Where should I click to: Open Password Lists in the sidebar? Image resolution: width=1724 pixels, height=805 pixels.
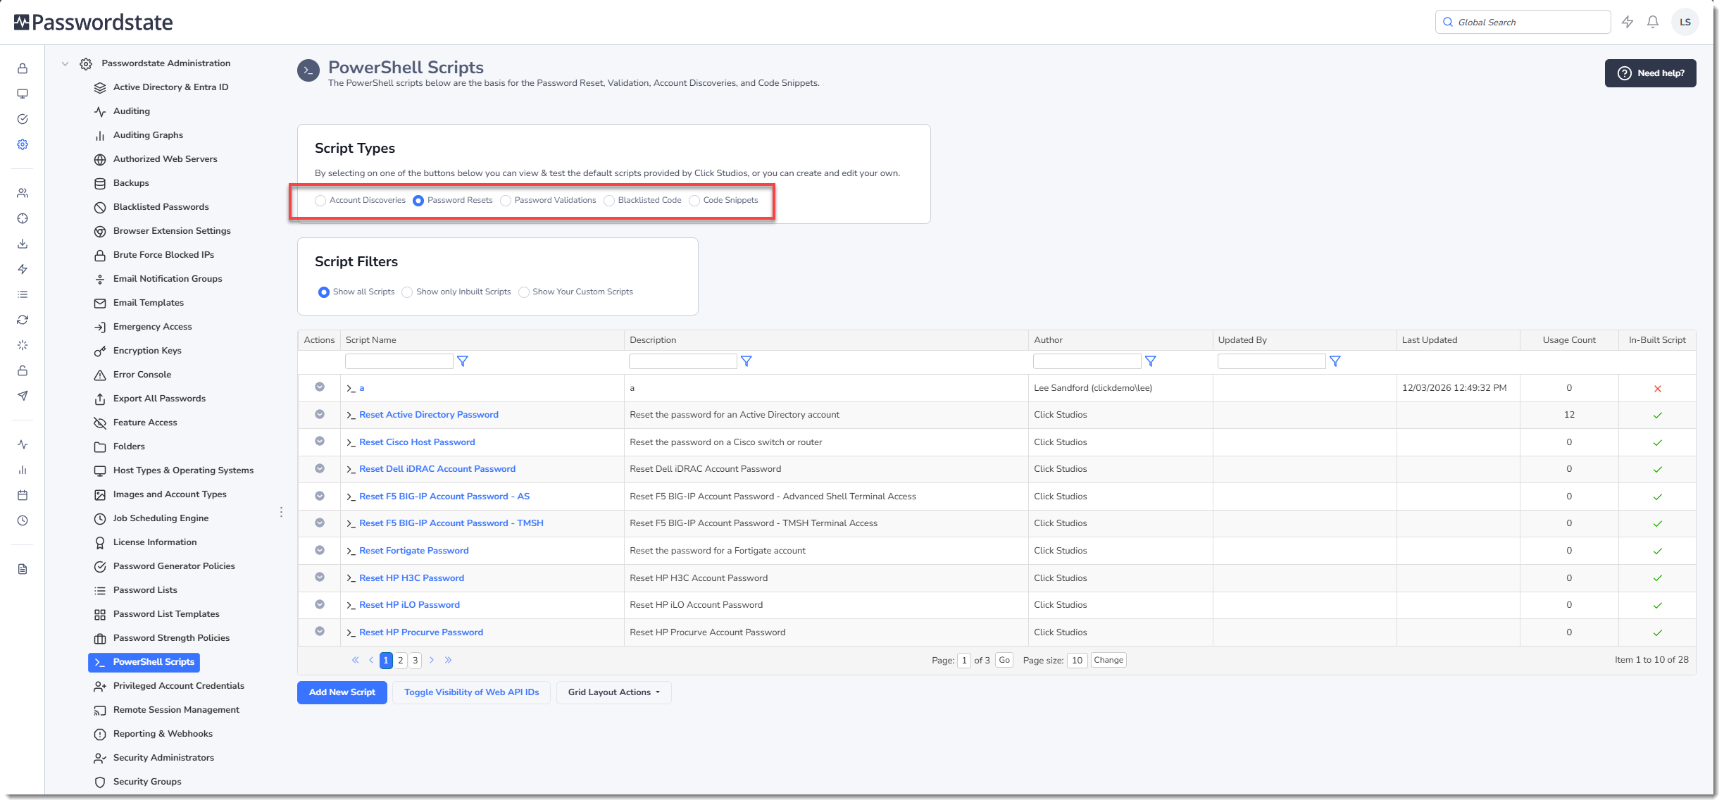pos(145,590)
